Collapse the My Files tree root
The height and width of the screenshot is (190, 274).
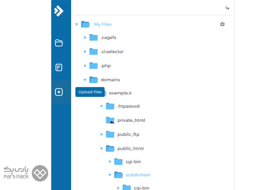click(77, 24)
